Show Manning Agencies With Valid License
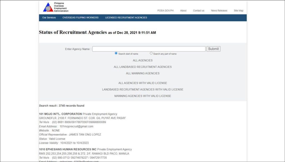Viewport: 285px width, 162px height. tap(143, 96)
